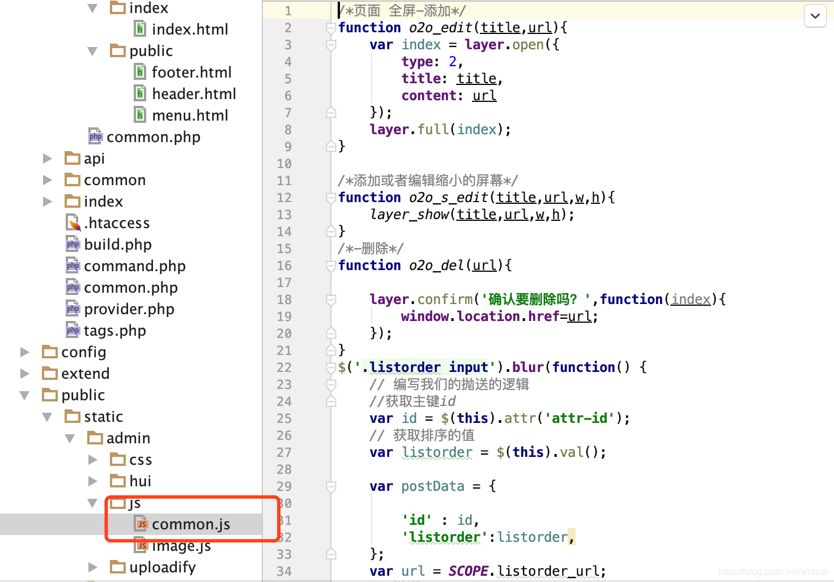The height and width of the screenshot is (582, 834).
Task: Expand the index folder arrow below common
Action: 48,202
